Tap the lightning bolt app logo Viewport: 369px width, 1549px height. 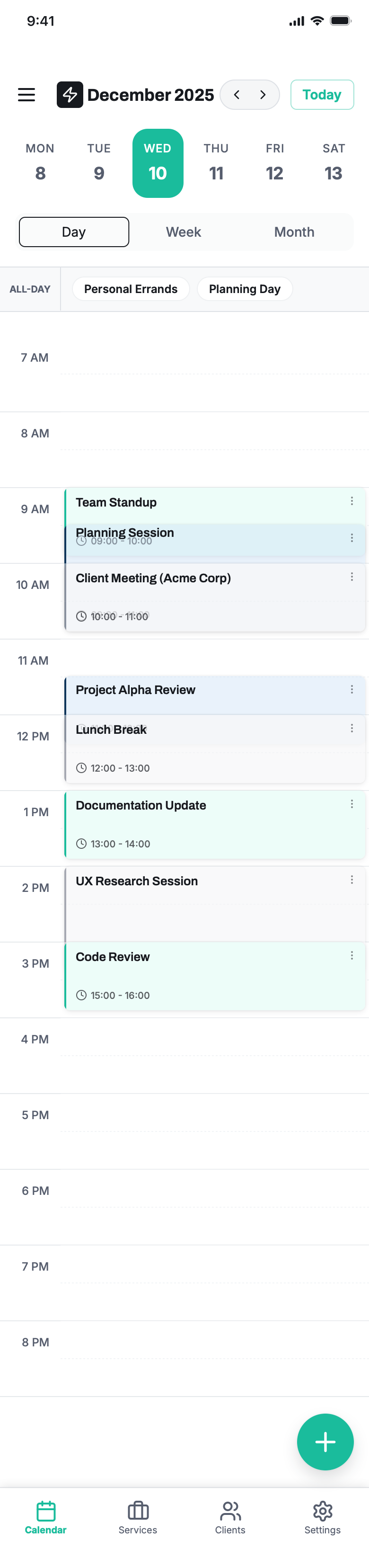(70, 94)
